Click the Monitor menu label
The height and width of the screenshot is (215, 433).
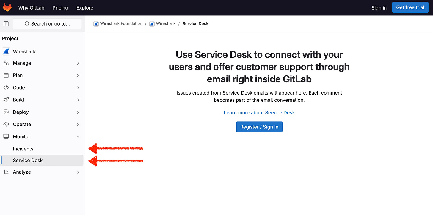point(22,136)
